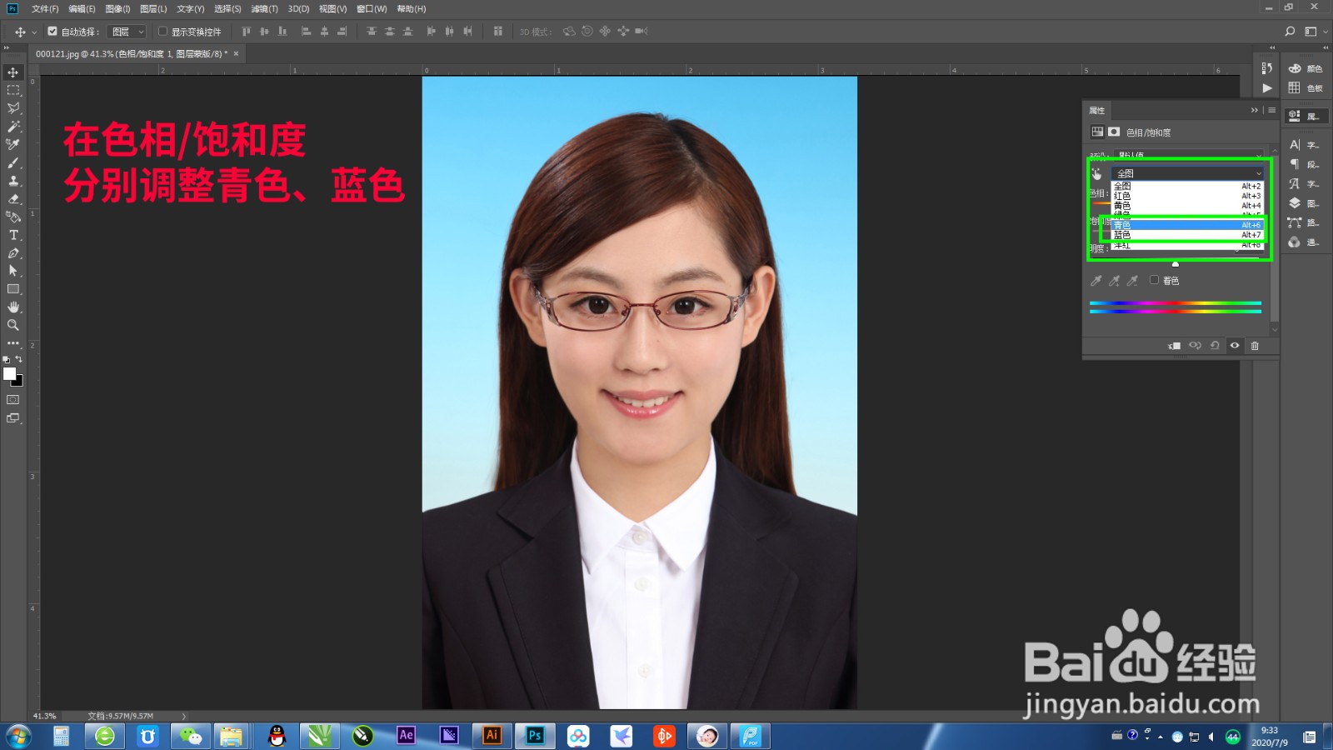Open workspace switcher dropdown
This screenshot has width=1333, height=750.
click(x=1315, y=32)
